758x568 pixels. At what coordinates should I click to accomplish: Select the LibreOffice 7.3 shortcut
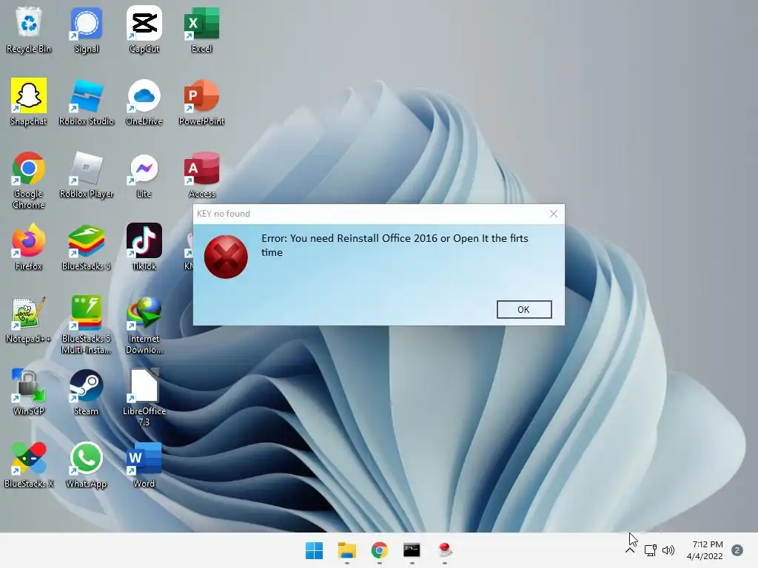pyautogui.click(x=144, y=397)
